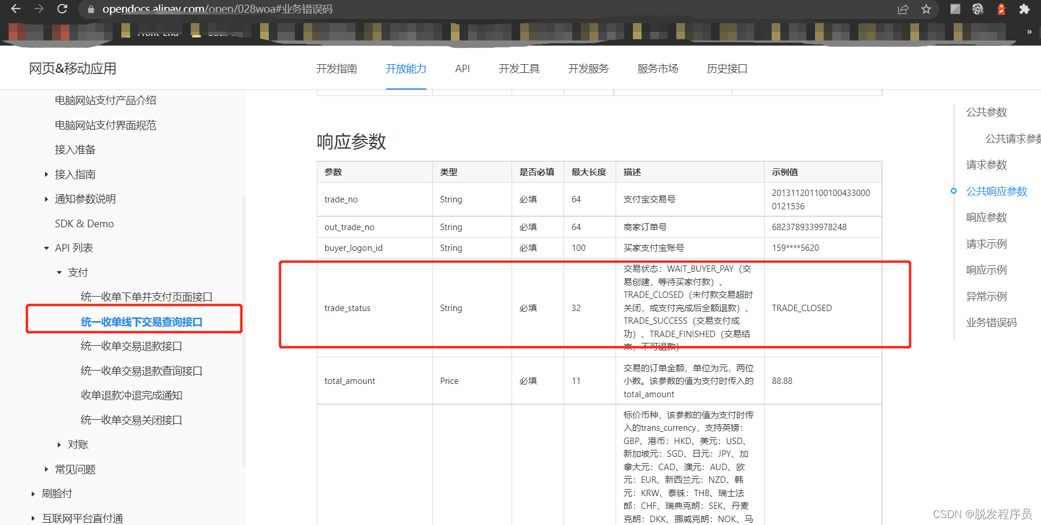1041x525 pixels.
Task: Open the 历史接口 nav tab
Action: coord(727,69)
